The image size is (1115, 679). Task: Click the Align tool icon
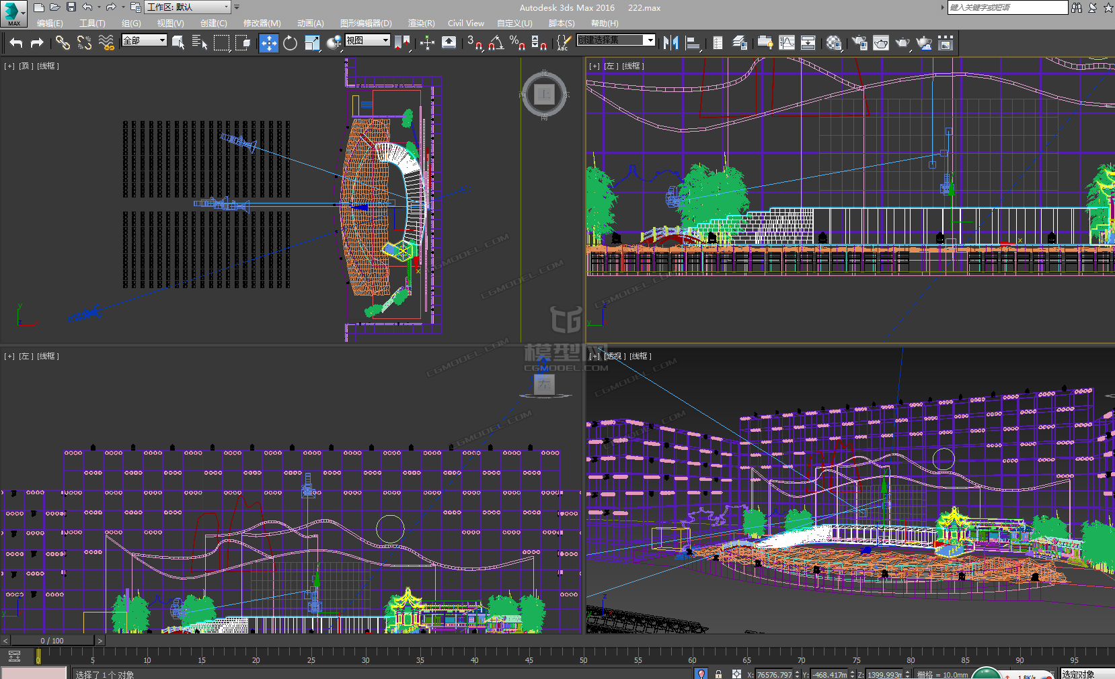693,44
